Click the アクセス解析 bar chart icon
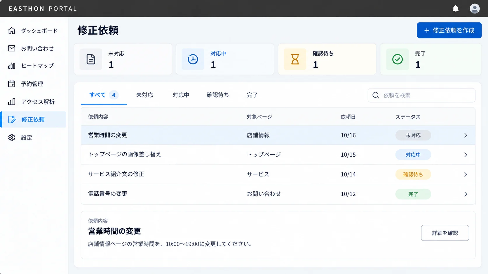This screenshot has height=274, width=488. pyautogui.click(x=12, y=102)
